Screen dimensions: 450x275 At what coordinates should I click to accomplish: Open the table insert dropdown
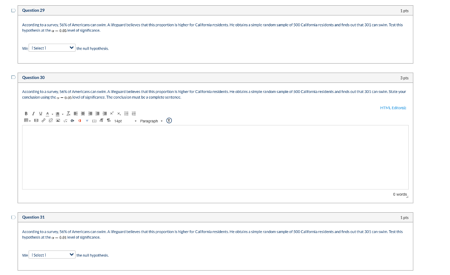pos(27,121)
